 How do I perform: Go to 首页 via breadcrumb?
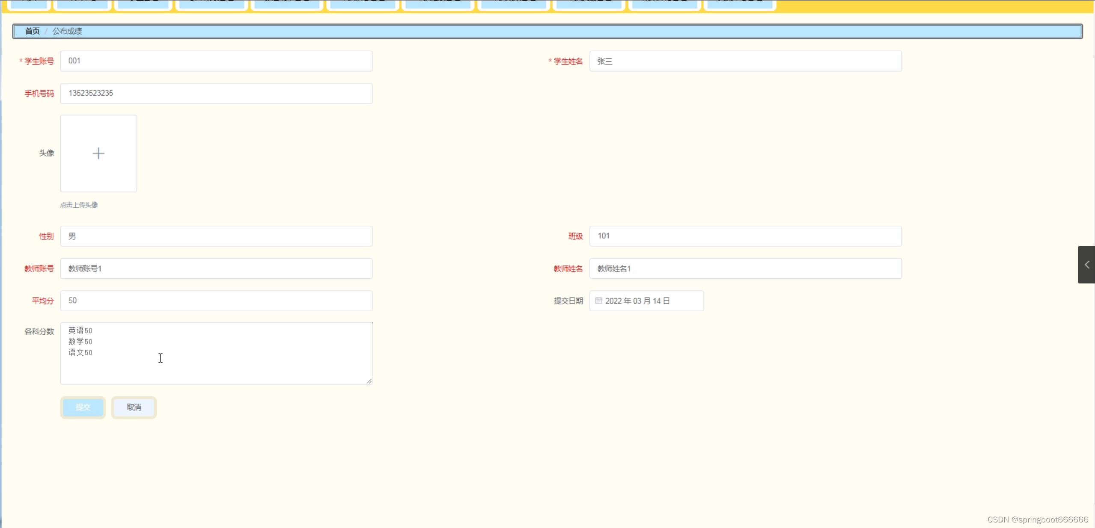click(x=32, y=31)
